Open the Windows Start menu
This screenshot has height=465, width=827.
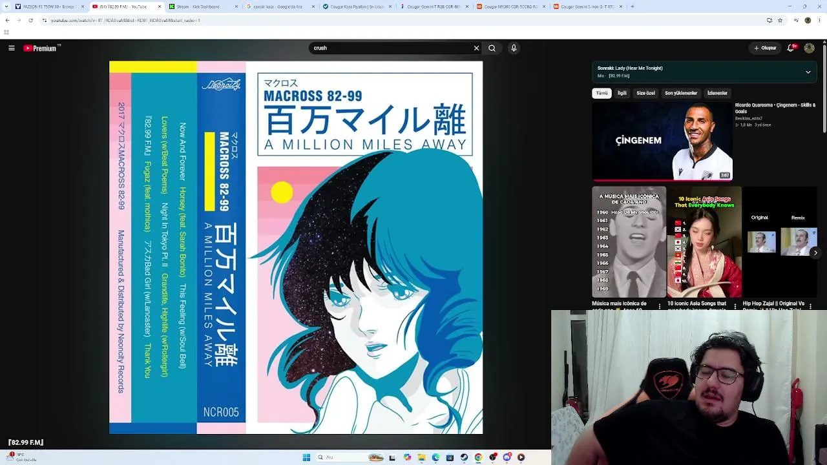[306, 457]
